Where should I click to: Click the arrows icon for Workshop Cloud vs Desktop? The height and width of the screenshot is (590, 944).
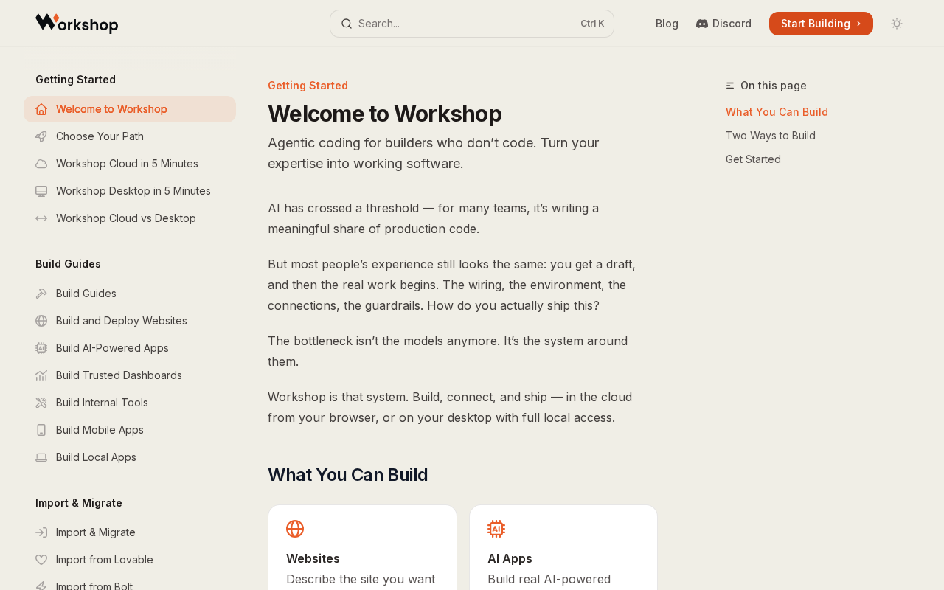point(41,218)
